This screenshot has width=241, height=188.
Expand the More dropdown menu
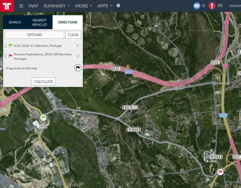tap(83, 6)
